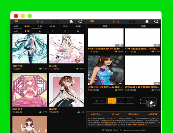Open the 联系我们 footer link
The image size is (173, 133).
(134, 114)
